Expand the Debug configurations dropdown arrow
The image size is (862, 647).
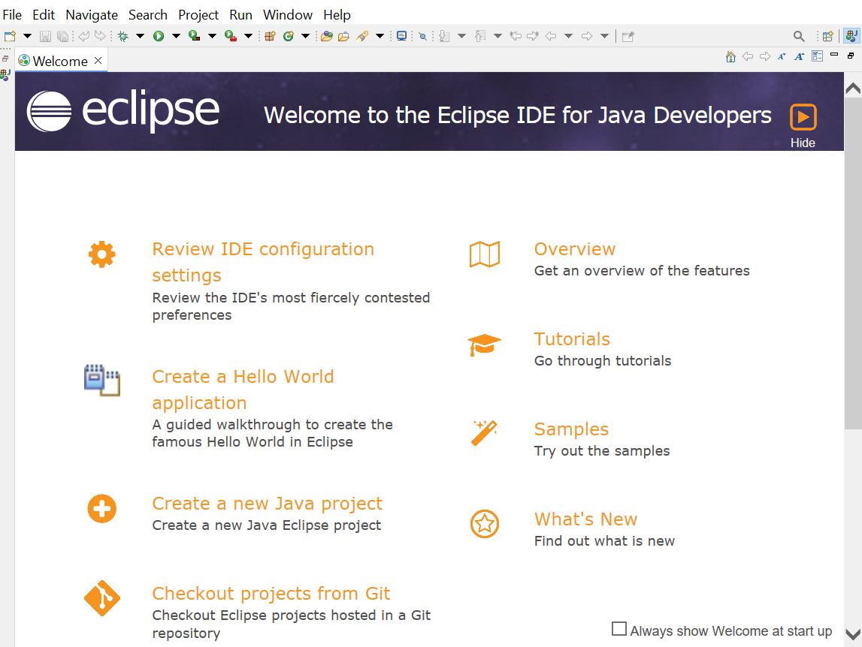pyautogui.click(x=141, y=36)
